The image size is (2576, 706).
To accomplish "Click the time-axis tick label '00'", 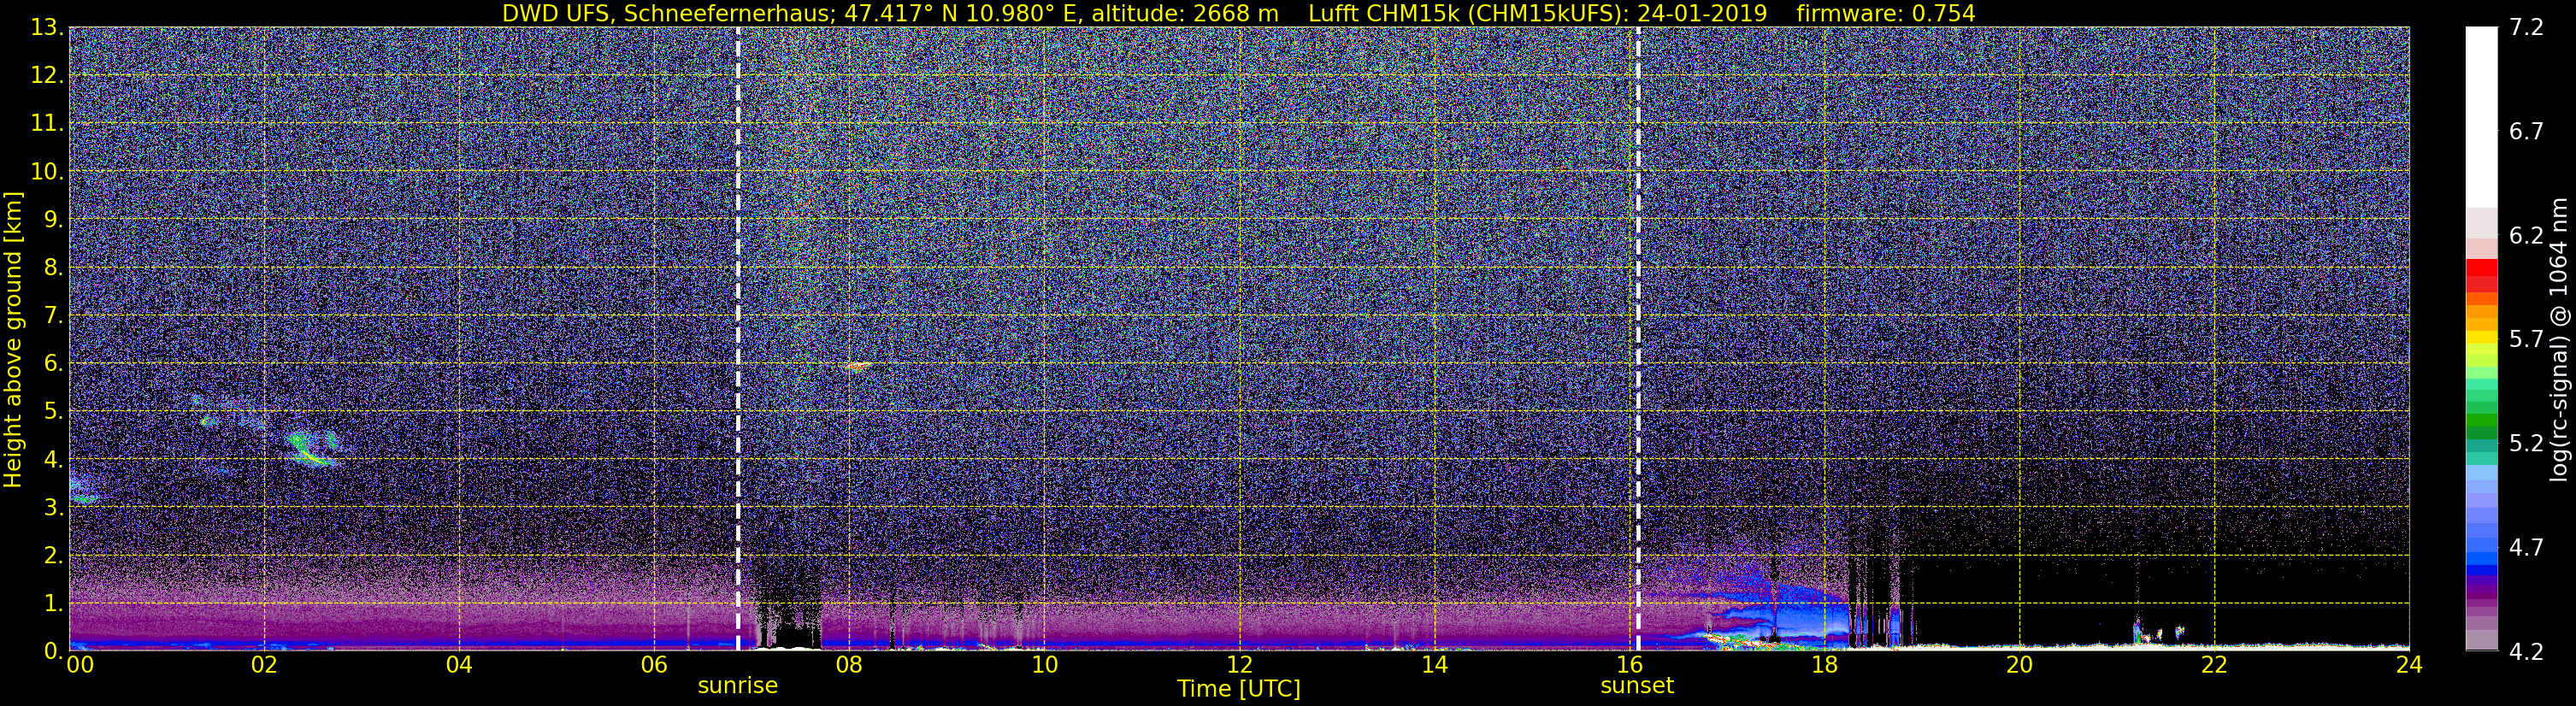I will point(79,666).
